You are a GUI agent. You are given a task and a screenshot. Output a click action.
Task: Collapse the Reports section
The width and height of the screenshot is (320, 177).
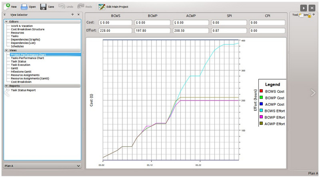[6, 86]
